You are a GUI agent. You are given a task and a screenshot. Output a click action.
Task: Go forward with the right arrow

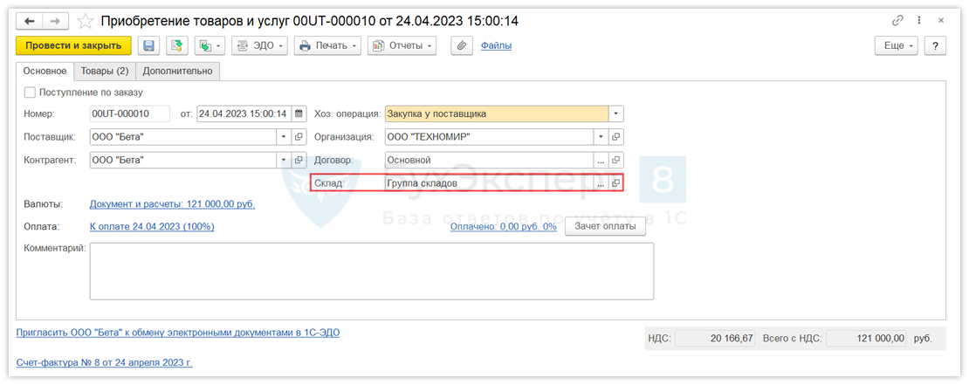point(55,21)
